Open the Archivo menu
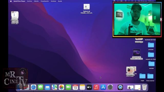 [x=29, y=1]
